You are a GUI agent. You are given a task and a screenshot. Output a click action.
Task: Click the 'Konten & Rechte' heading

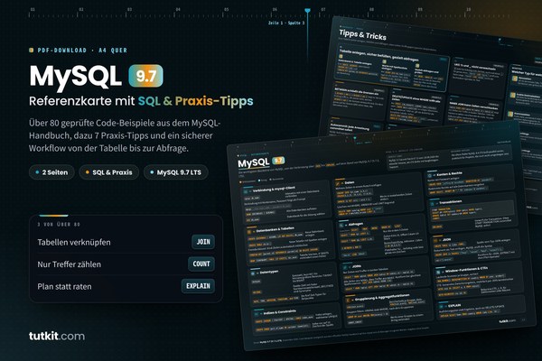coord(449,174)
